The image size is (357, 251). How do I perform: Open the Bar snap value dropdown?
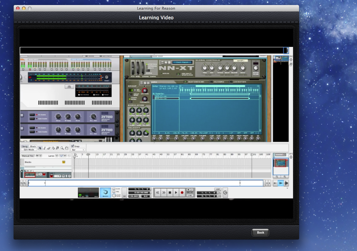click(78, 150)
